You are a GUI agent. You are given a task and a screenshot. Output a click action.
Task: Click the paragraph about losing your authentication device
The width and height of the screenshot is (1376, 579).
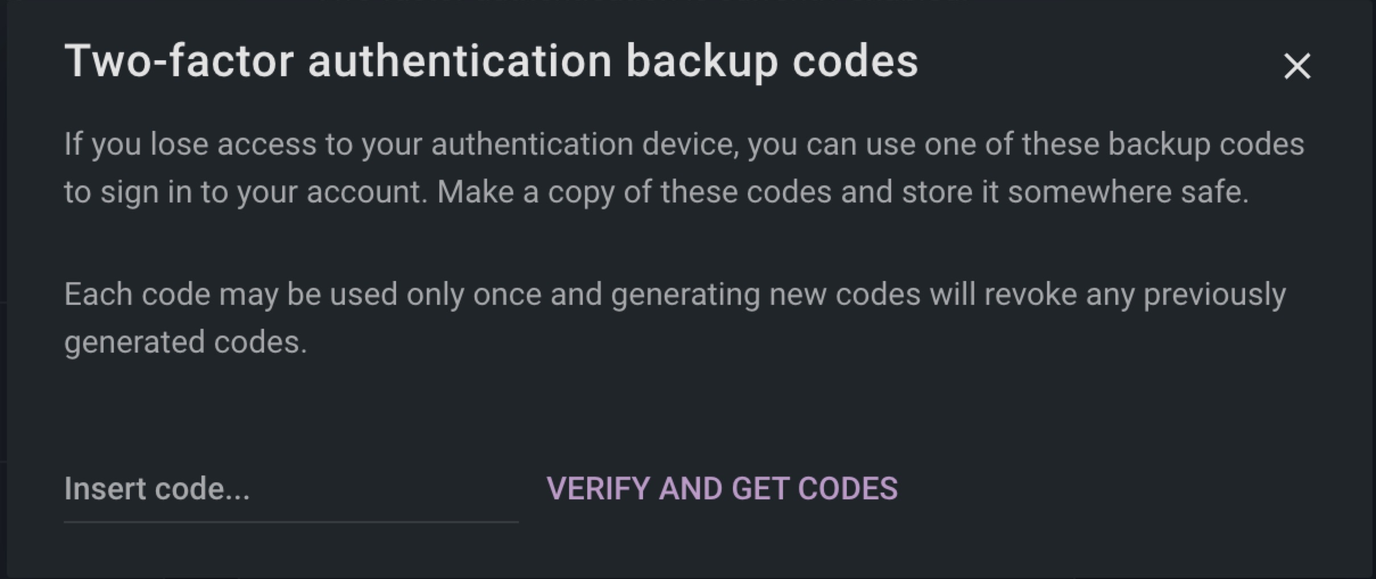tap(683, 168)
